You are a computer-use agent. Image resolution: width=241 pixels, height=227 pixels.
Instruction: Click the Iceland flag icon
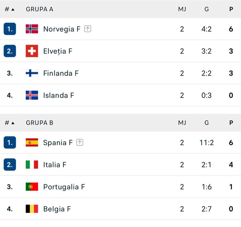tap(31, 95)
